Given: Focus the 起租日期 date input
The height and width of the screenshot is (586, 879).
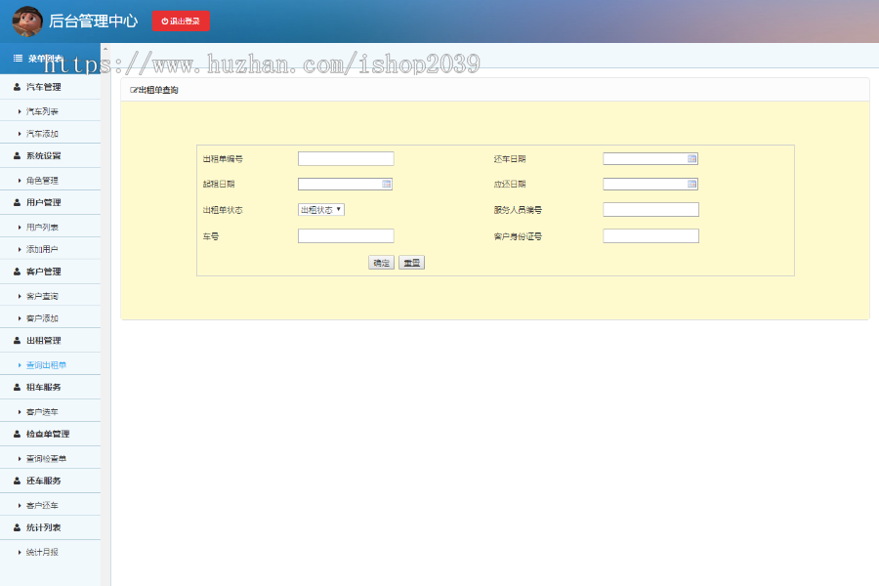Looking at the screenshot, I should [x=346, y=184].
